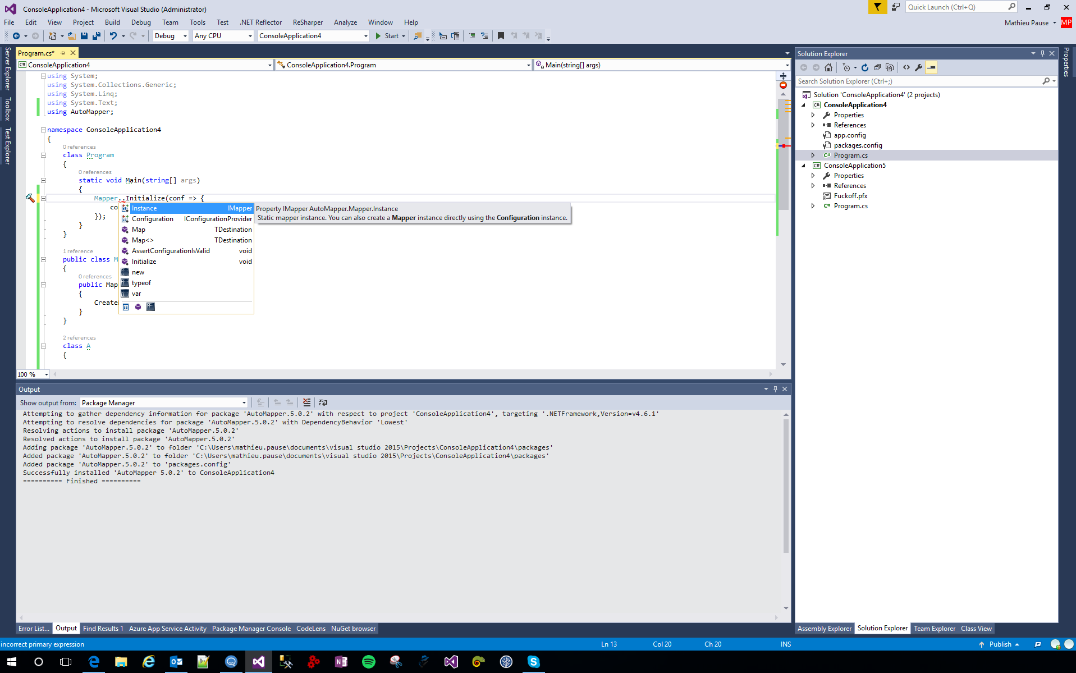Viewport: 1076px width, 673px height.
Task: Click Solution Explorer Home icon
Action: [828, 67]
